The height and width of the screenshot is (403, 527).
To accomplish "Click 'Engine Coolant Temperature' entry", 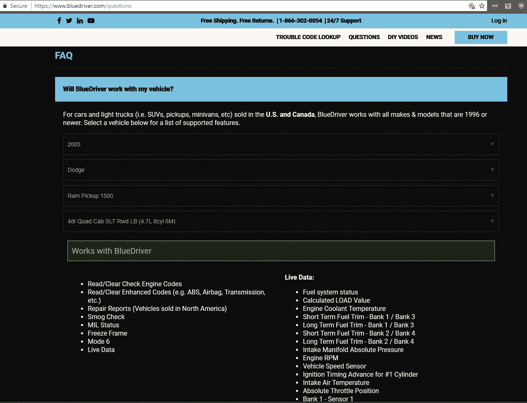I will click(x=344, y=308).
